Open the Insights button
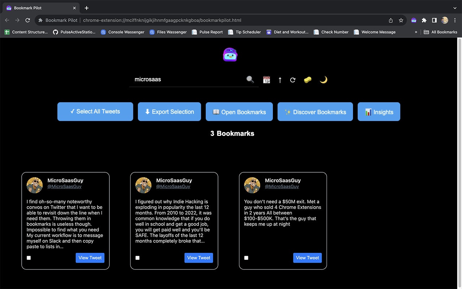This screenshot has height=289, width=462. (x=379, y=112)
